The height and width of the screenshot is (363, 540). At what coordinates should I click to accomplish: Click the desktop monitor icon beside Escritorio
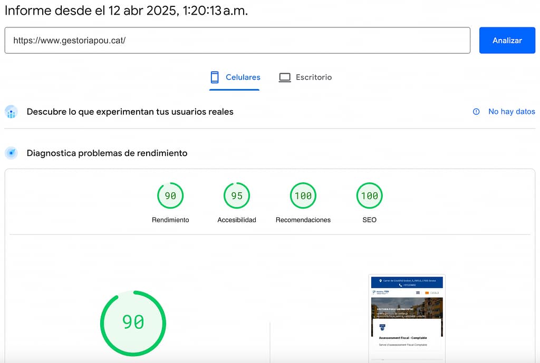pos(285,77)
